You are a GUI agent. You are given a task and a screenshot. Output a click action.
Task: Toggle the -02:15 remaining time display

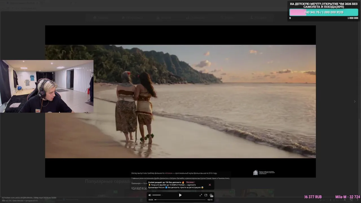click(x=210, y=200)
